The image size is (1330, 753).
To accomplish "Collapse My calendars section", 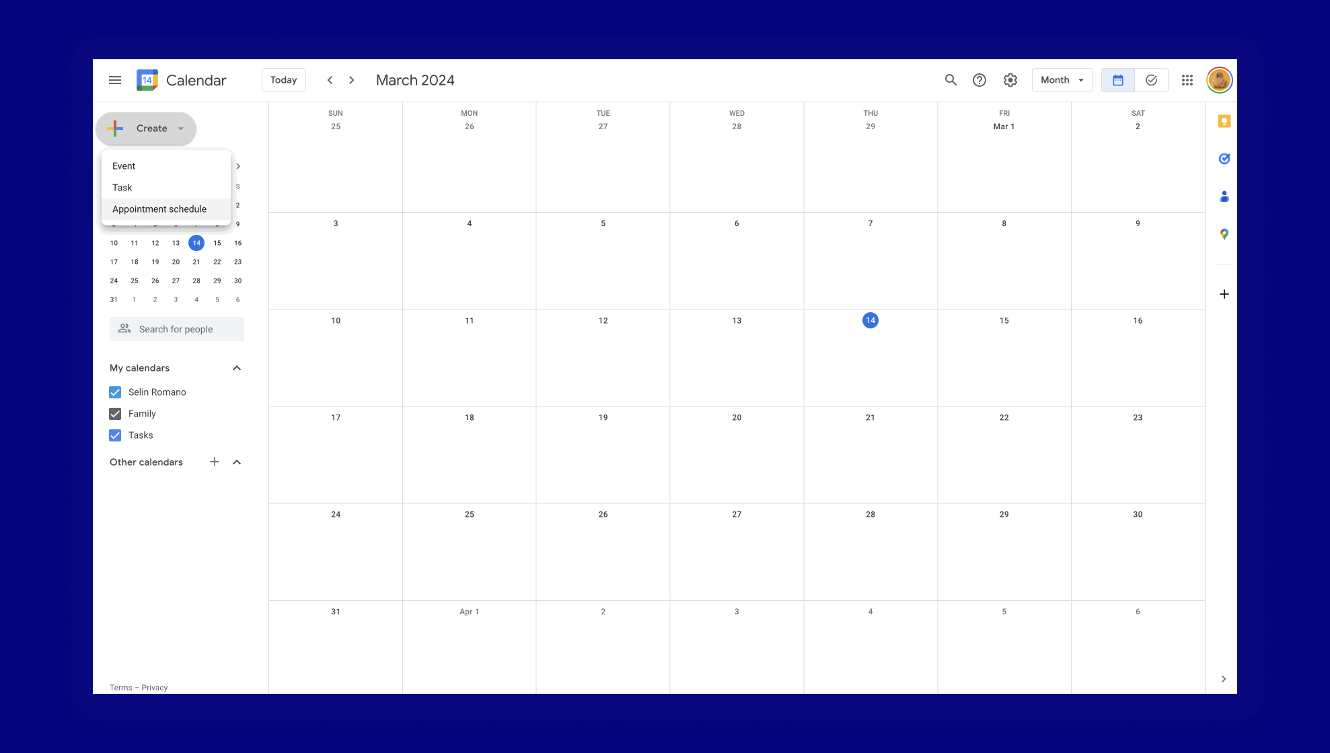I will tap(237, 367).
